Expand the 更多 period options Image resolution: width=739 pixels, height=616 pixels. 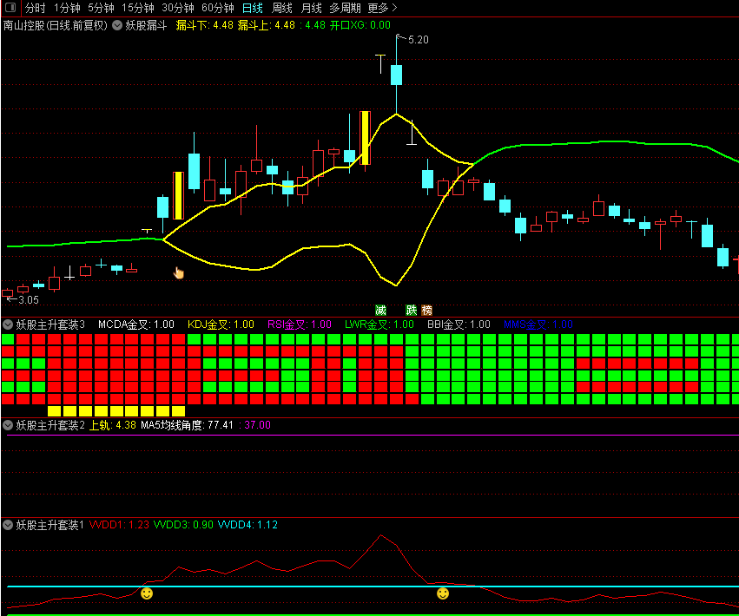pos(382,8)
